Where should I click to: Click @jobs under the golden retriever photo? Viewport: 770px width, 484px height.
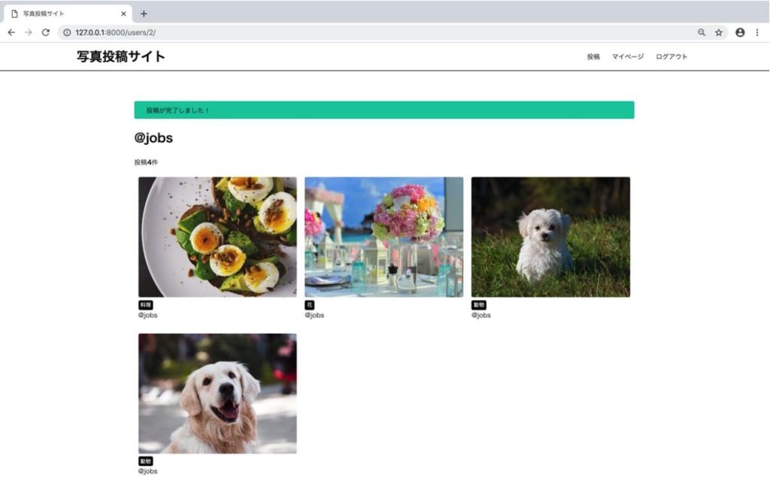[x=148, y=471]
